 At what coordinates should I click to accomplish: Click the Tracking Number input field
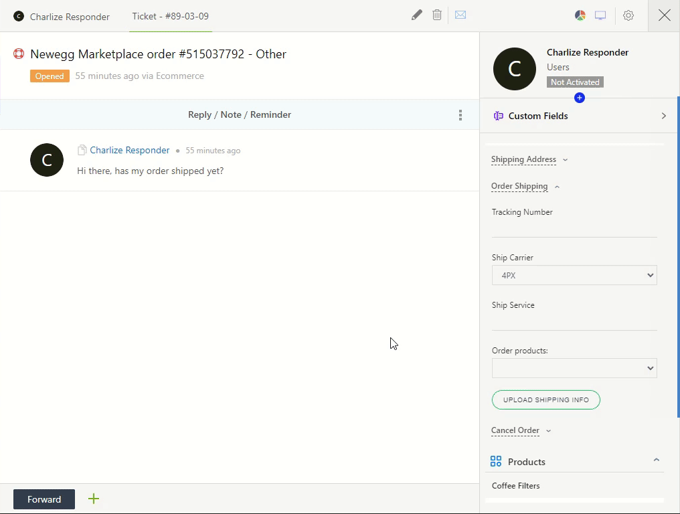(x=574, y=228)
